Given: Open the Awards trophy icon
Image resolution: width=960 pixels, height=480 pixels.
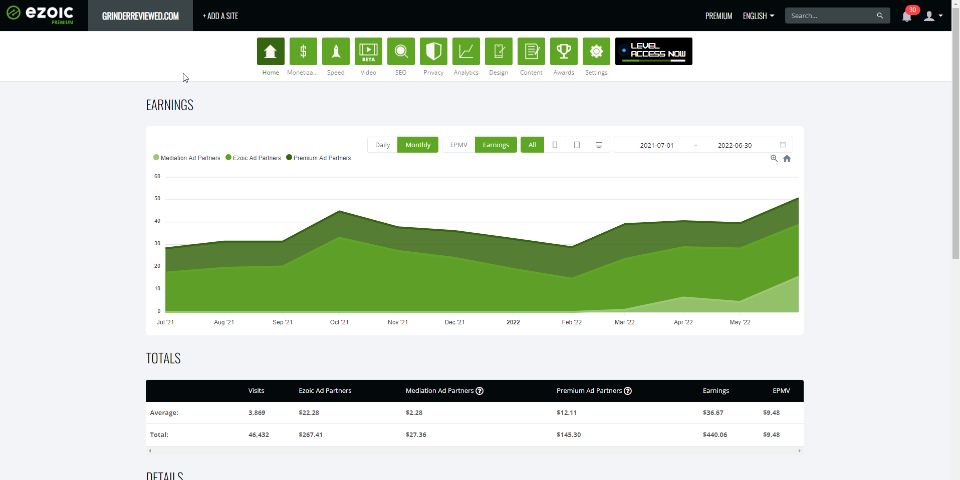Looking at the screenshot, I should tap(564, 51).
